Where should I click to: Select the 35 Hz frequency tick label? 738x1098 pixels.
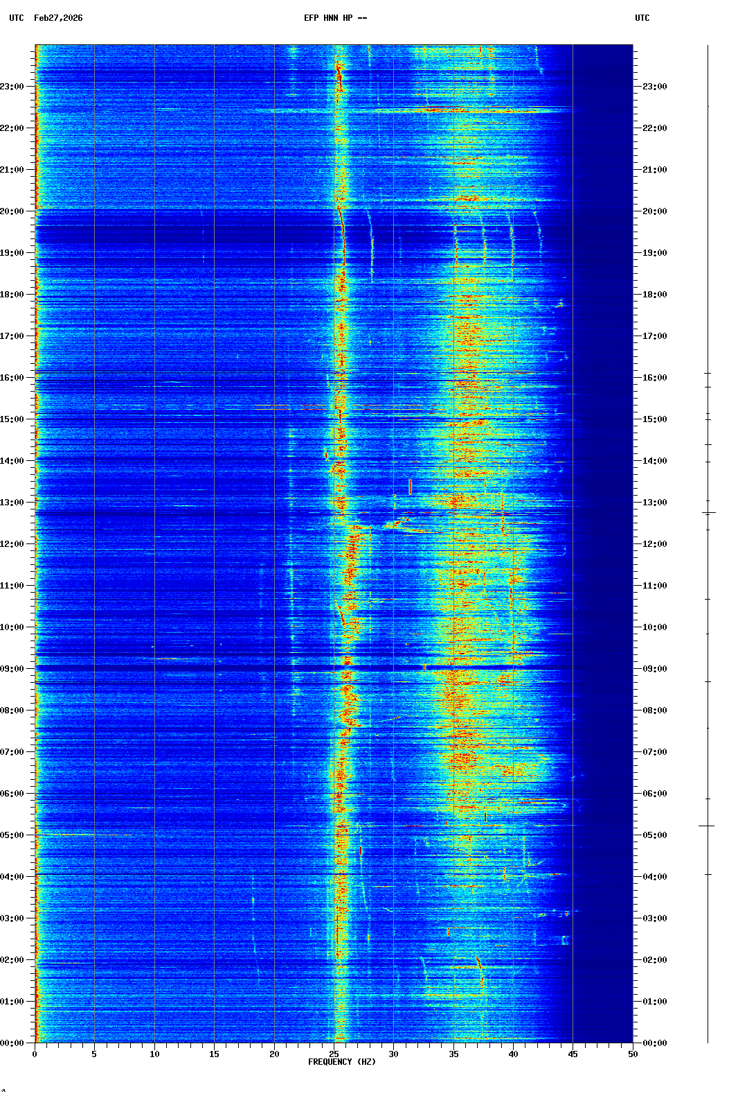coord(453,1054)
